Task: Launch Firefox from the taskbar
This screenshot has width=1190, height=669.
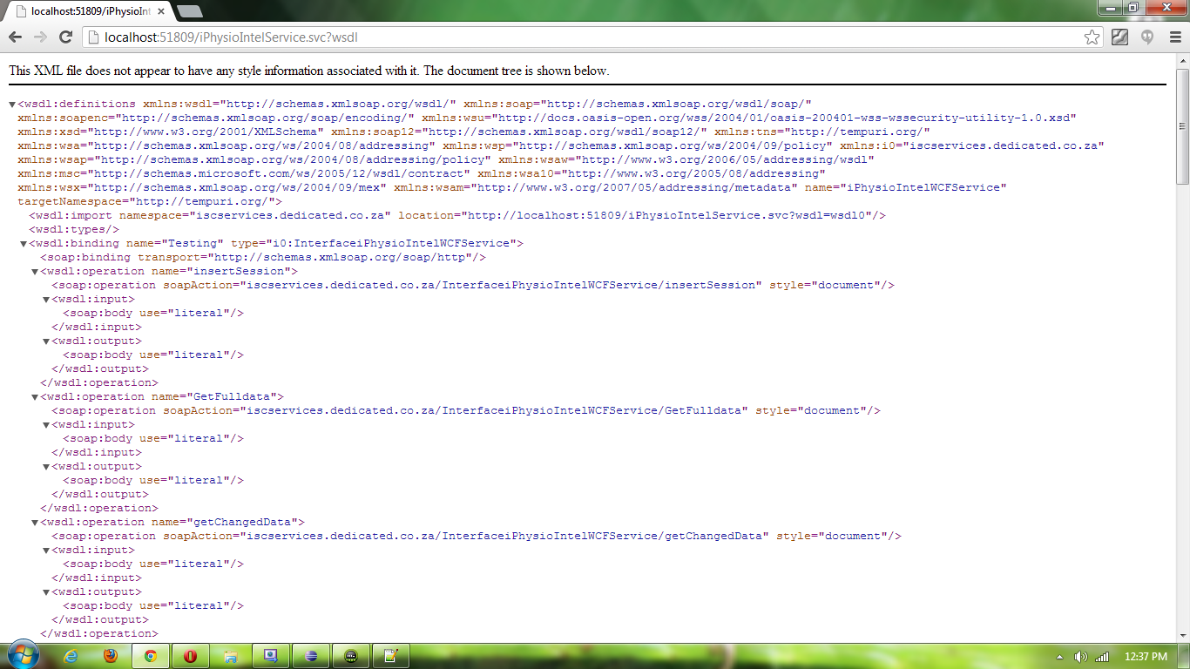Action: click(x=111, y=656)
